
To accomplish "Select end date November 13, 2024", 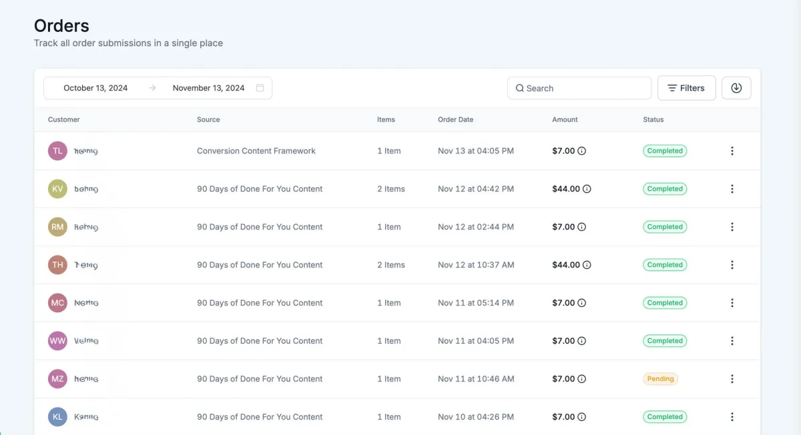I will 208,88.
